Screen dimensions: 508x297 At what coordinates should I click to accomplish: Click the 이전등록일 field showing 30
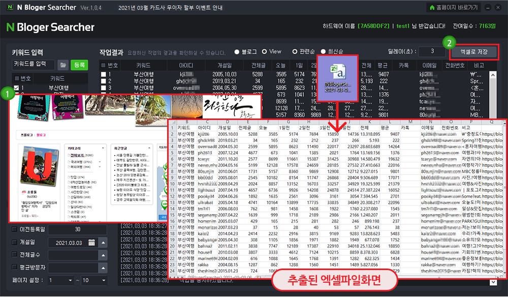[x=77, y=229]
